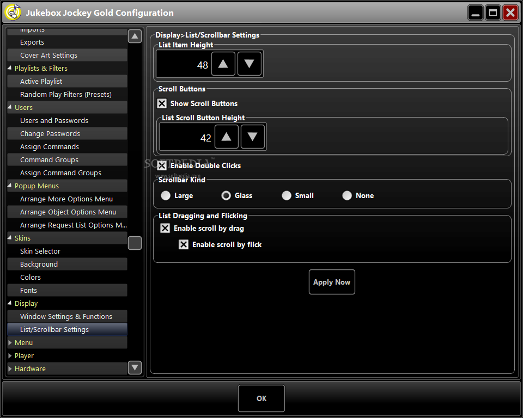Image resolution: width=523 pixels, height=418 pixels.
Task: Expand the Menu section
Action: (10, 342)
